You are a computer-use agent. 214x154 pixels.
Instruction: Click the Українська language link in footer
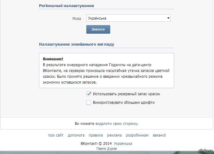click(x=123, y=144)
